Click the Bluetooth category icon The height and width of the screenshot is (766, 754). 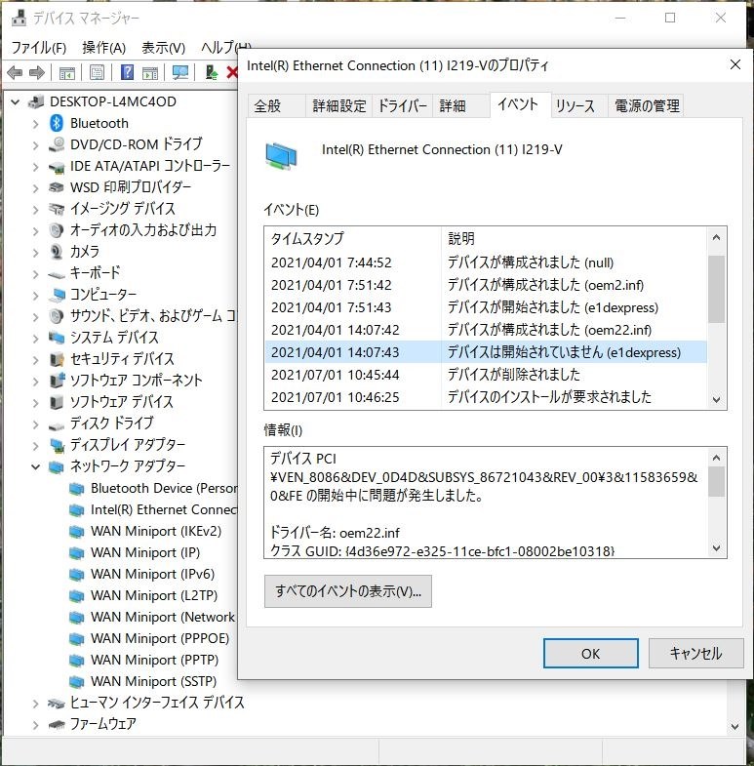pyautogui.click(x=57, y=123)
